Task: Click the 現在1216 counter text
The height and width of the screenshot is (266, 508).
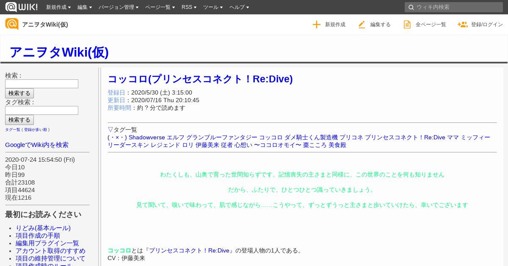Action: (x=18, y=198)
